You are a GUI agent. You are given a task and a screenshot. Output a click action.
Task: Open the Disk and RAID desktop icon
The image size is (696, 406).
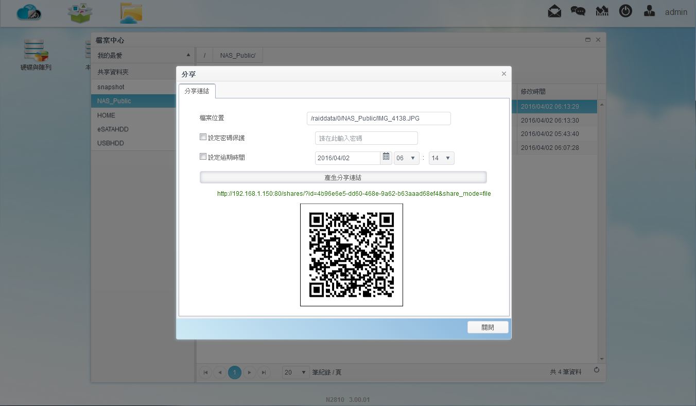click(x=36, y=55)
